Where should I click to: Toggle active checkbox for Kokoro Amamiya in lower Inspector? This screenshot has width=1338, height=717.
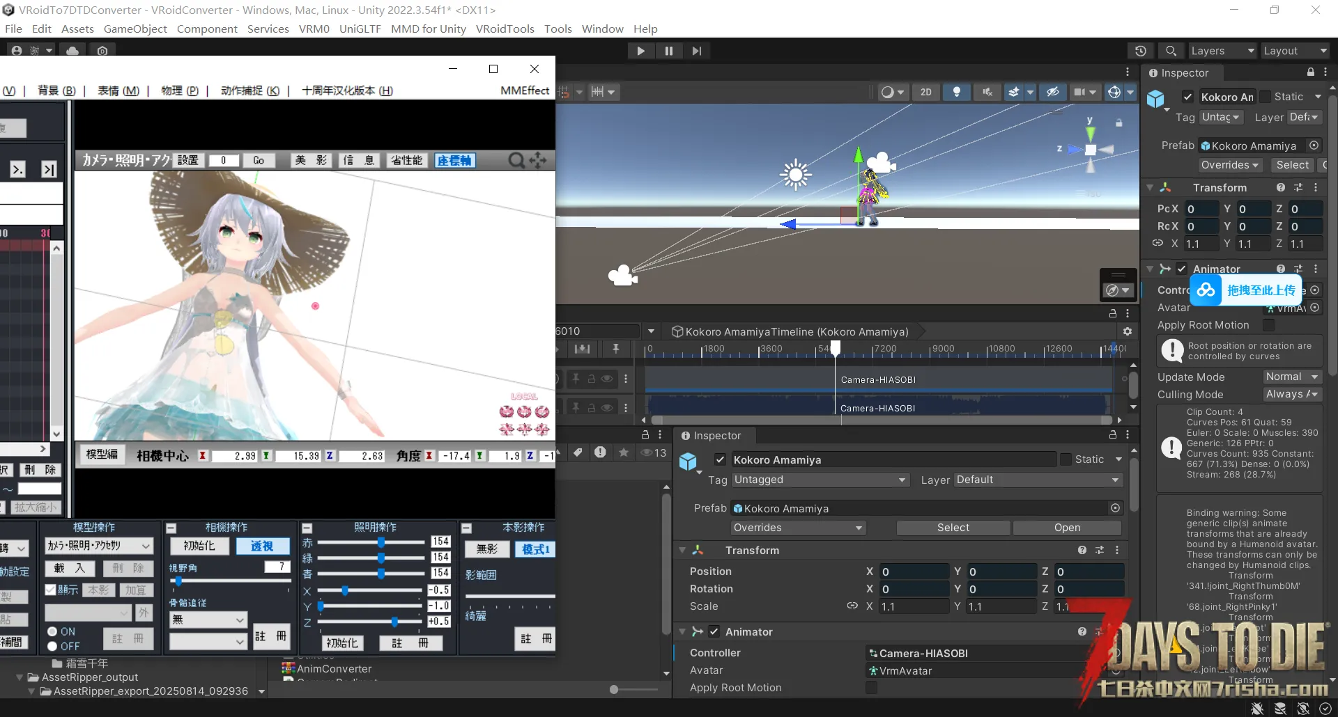click(720, 459)
